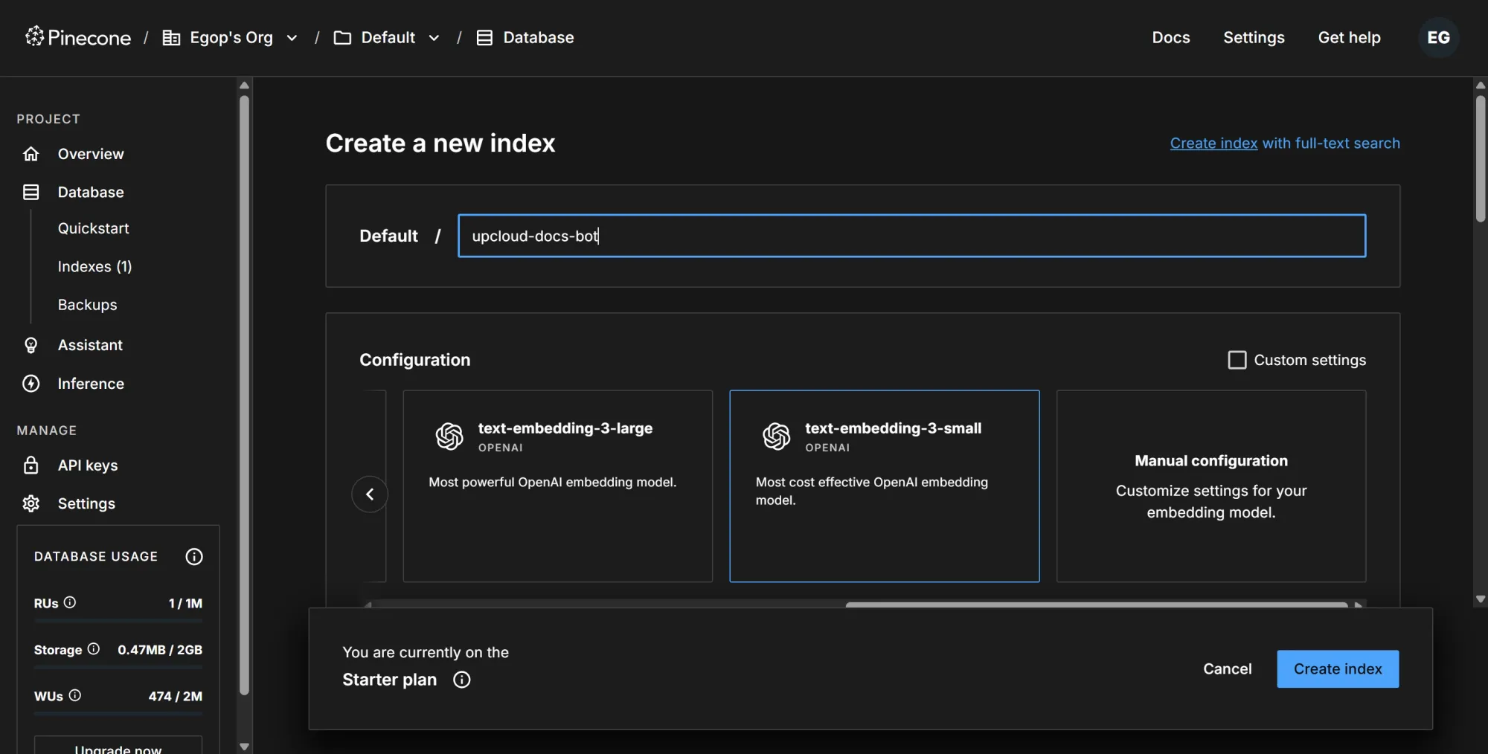Click the main page vertical scrollbar

tap(1481, 158)
